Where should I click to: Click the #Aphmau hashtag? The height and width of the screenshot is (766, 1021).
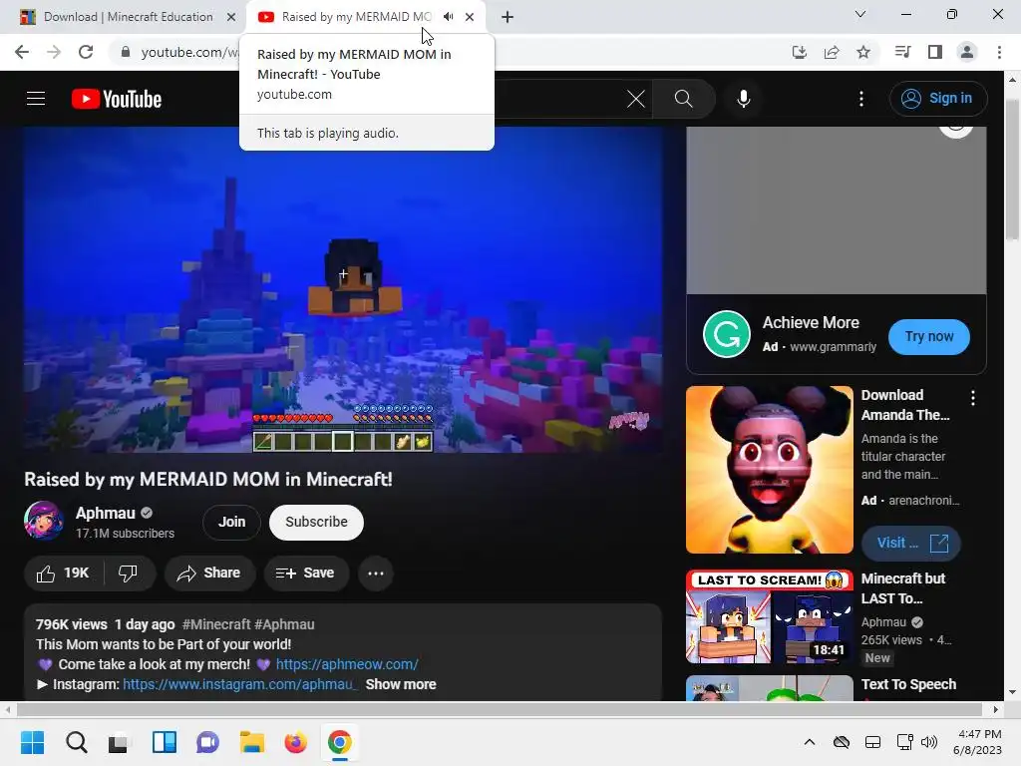[284, 624]
